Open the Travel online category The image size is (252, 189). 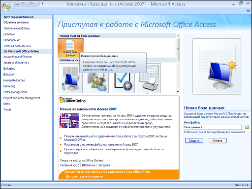[7, 110]
